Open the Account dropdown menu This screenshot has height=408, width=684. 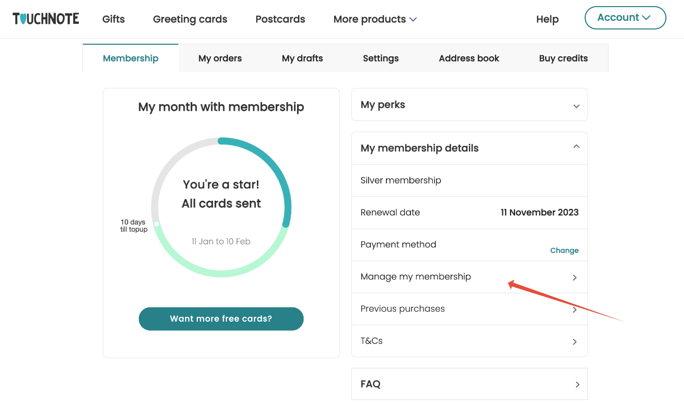point(625,18)
